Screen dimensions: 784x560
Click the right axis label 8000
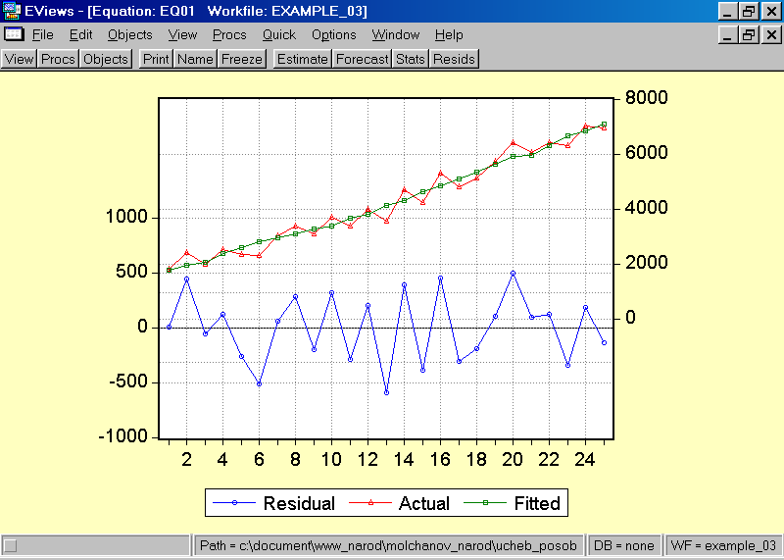[x=646, y=98]
